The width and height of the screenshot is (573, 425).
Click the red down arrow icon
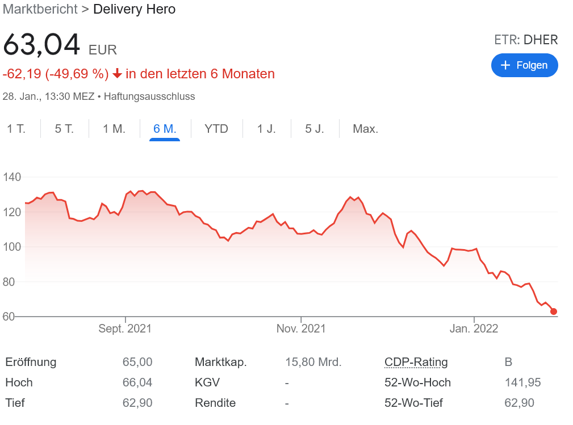pos(118,74)
